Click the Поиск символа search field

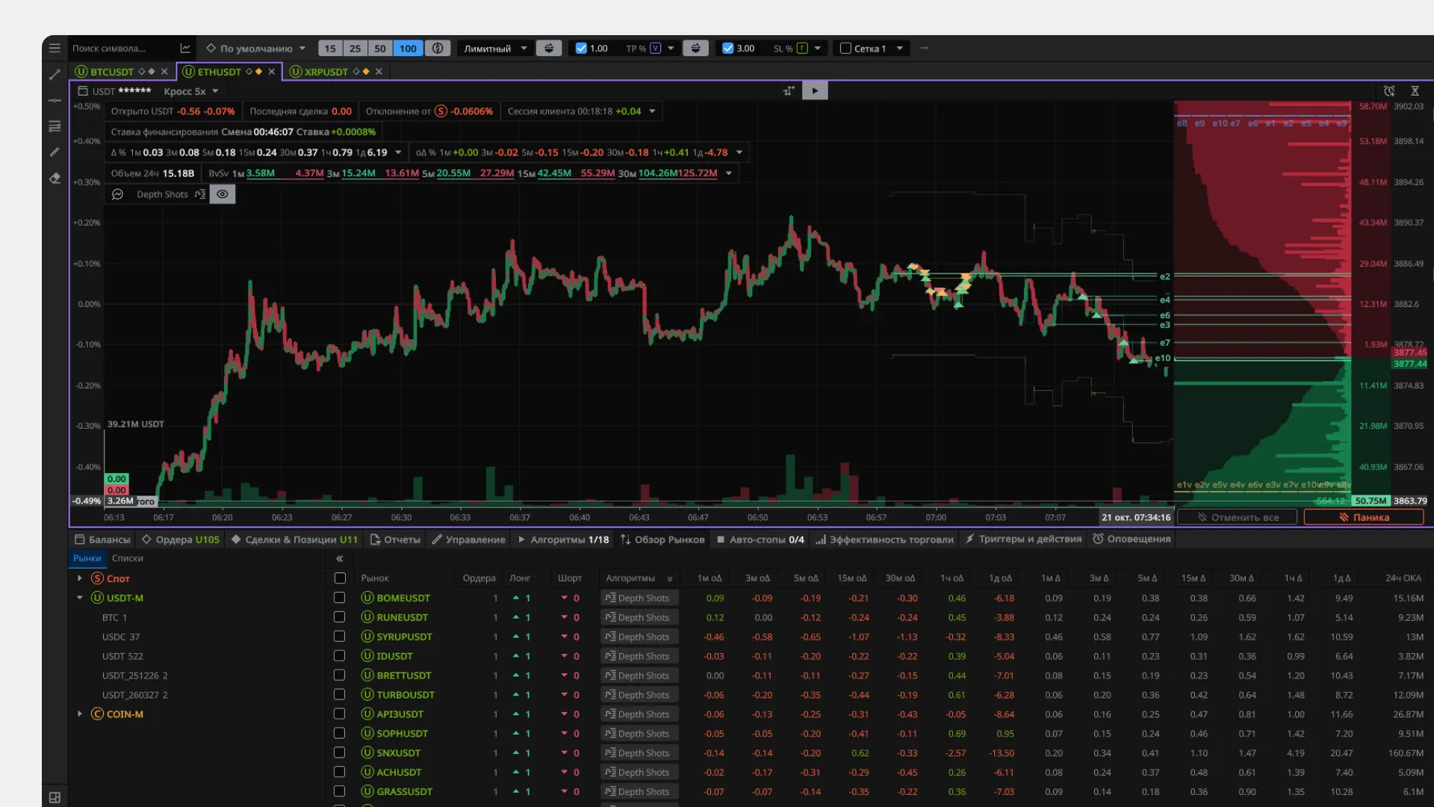[119, 48]
